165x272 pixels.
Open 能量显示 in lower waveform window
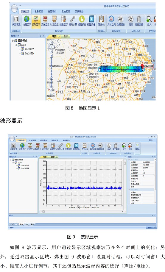pos(53,147)
